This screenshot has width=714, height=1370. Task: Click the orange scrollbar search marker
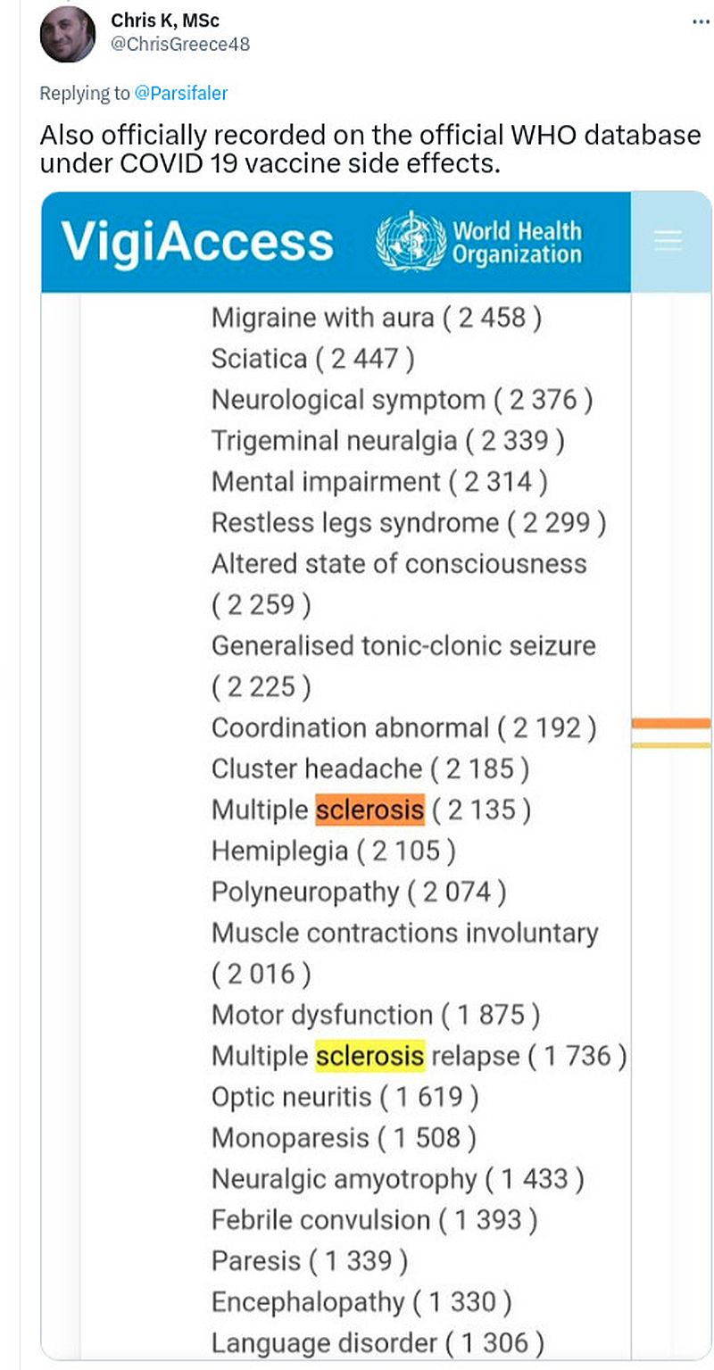tap(671, 723)
